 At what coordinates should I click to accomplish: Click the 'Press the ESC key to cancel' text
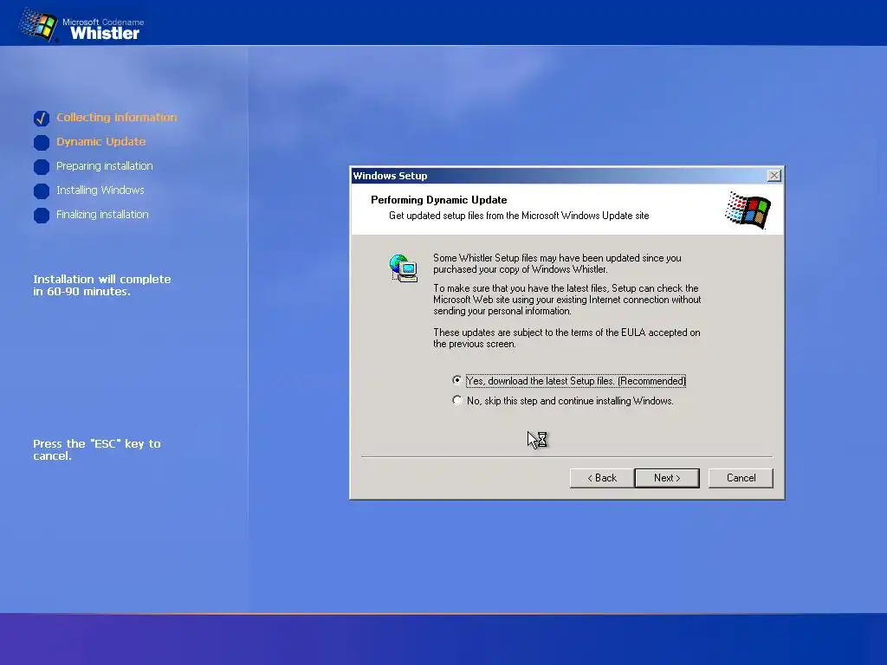pyautogui.click(x=97, y=449)
